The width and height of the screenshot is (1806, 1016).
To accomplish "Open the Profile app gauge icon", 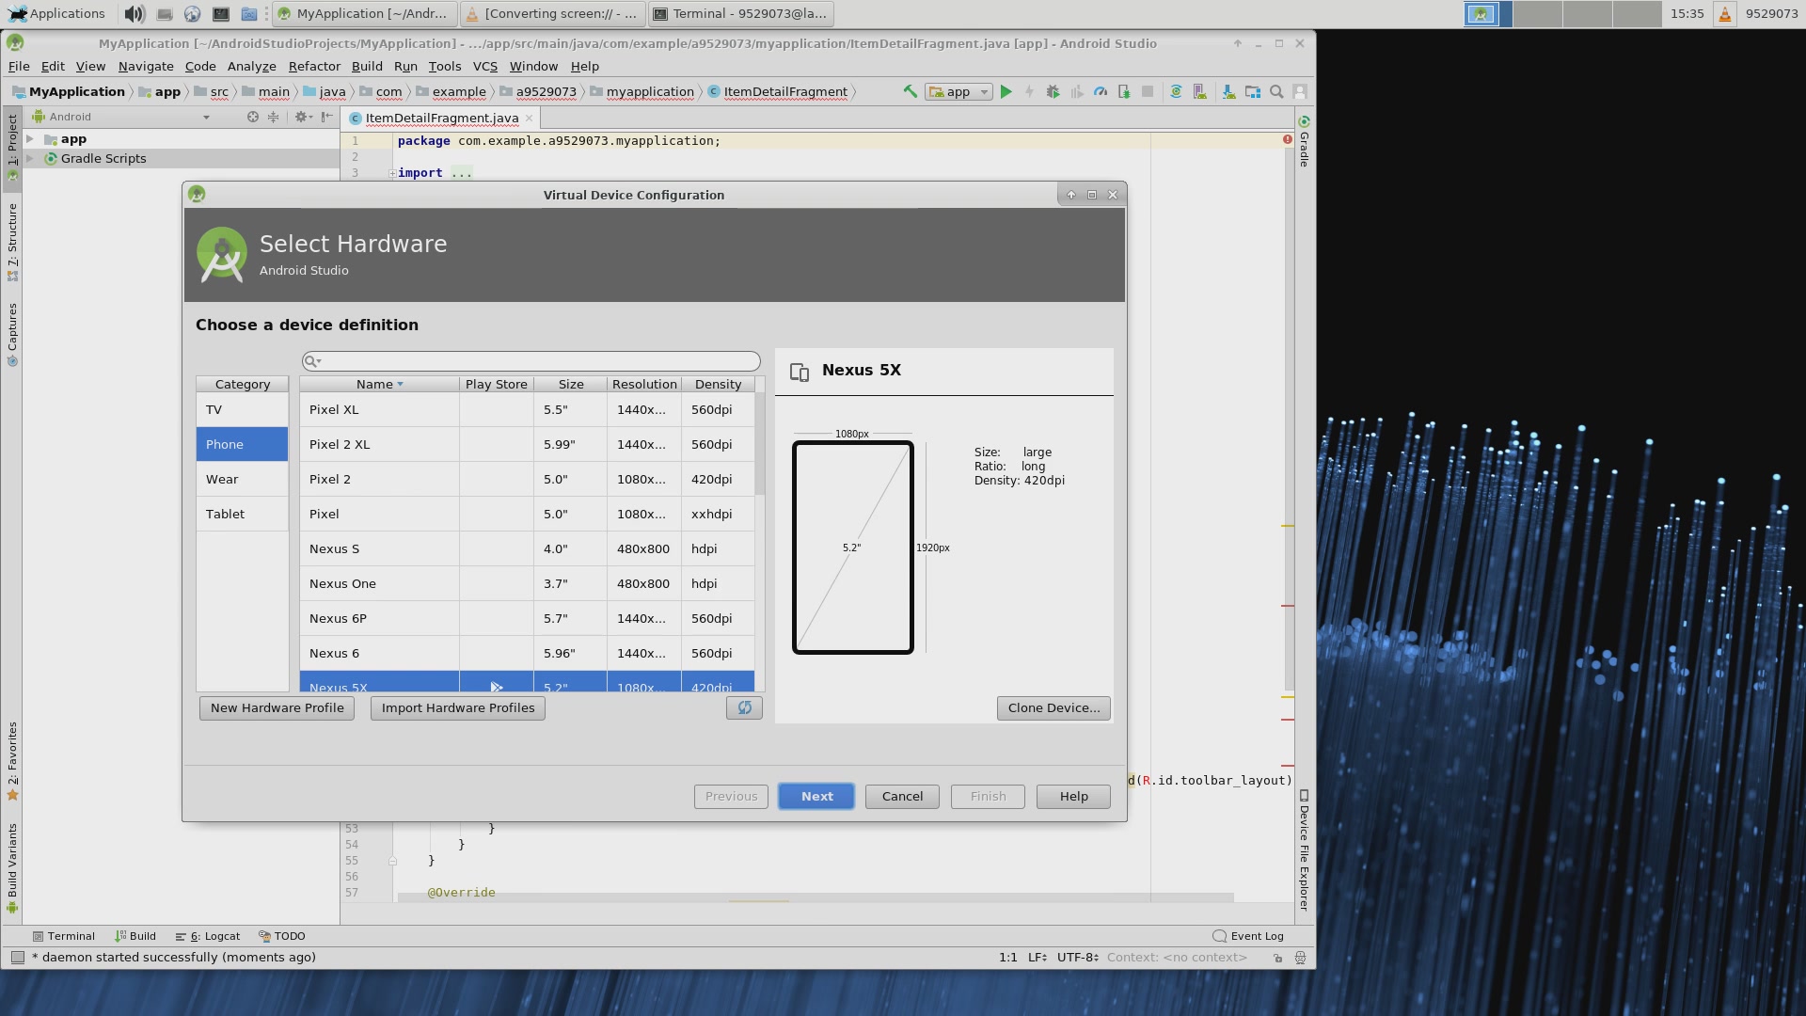I will click(x=1100, y=91).
